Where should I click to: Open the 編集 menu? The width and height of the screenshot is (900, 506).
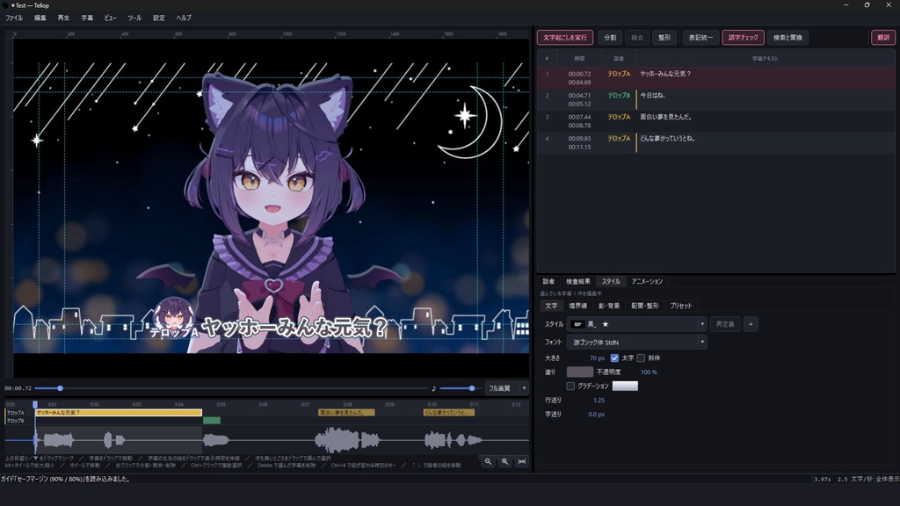[40, 18]
